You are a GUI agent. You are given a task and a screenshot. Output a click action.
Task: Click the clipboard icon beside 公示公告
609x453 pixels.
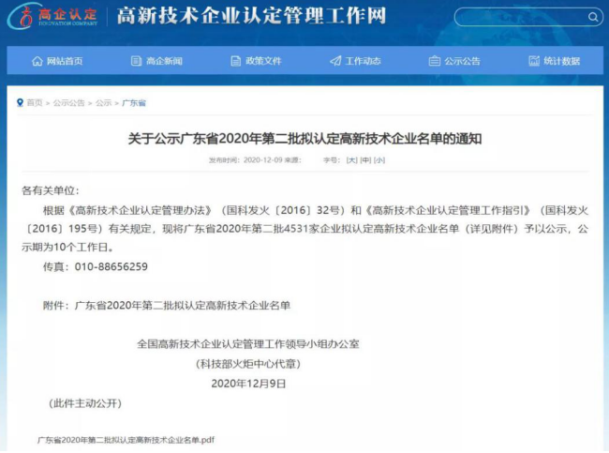coord(434,61)
